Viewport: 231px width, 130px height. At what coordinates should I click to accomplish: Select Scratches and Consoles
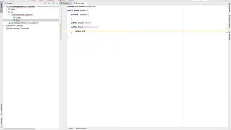pyautogui.click(x=18, y=29)
